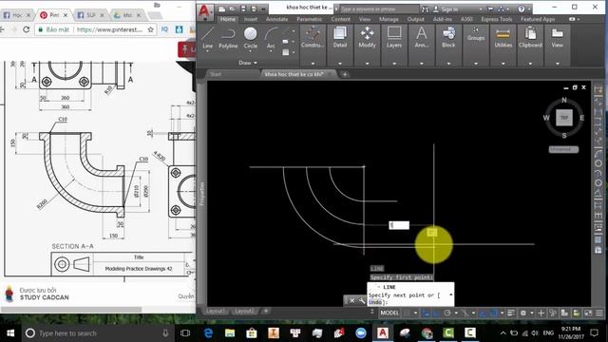Open quick access toolbar customize dropdown
608x342 pixels.
[264, 9]
